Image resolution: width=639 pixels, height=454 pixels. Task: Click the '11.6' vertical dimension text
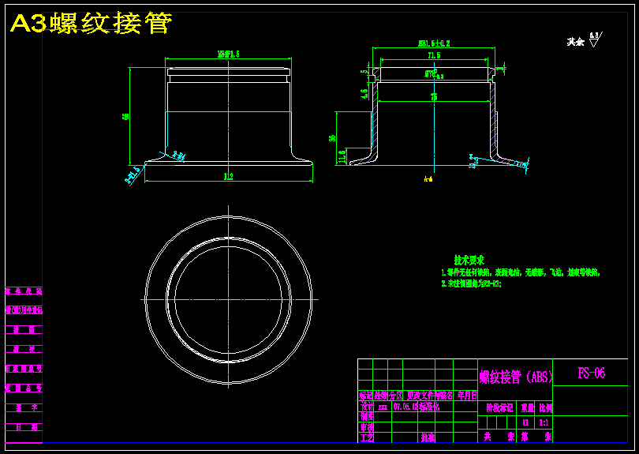tap(342, 156)
